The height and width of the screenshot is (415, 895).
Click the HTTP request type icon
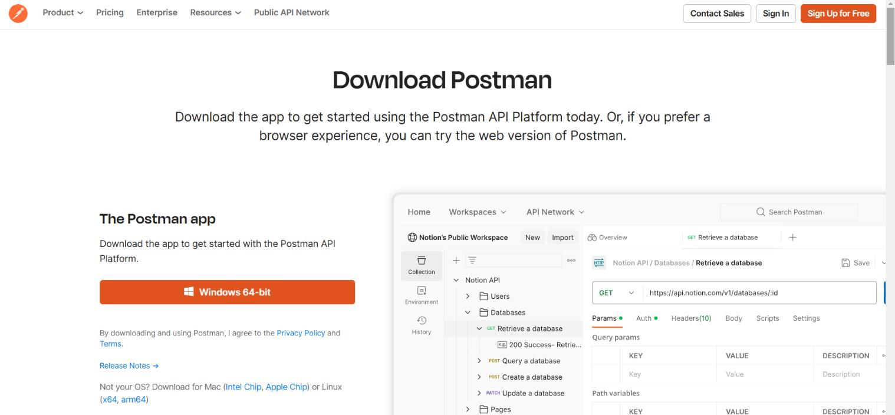pos(599,263)
